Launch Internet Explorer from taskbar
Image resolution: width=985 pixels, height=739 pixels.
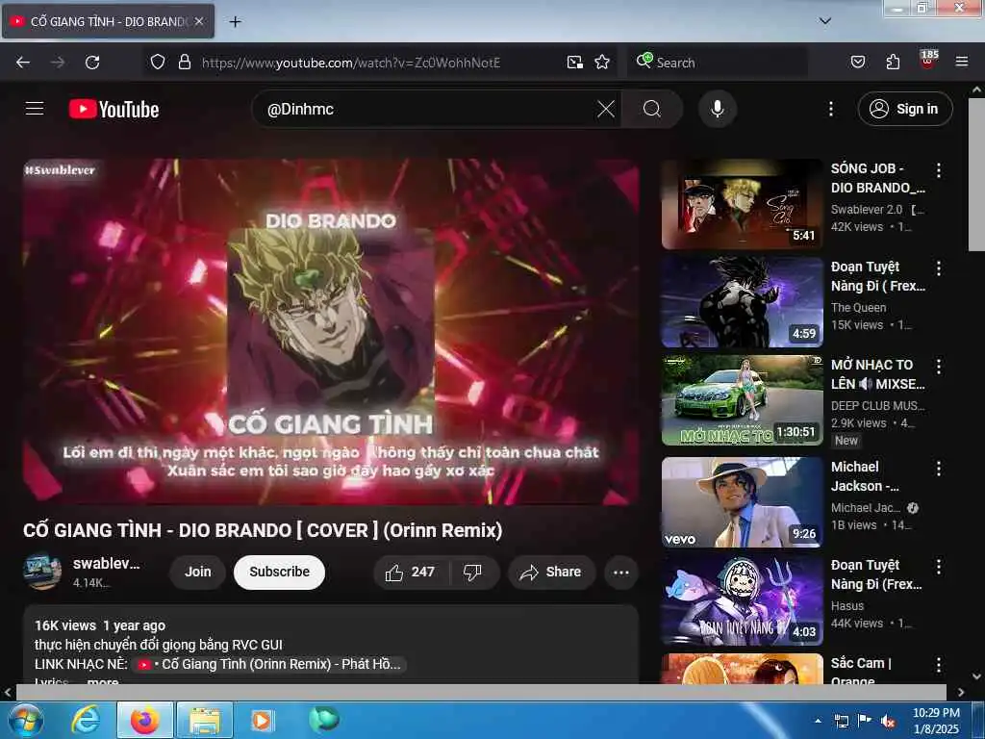coord(85,720)
